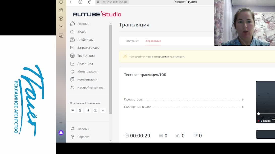The image size is (275, 154).
Task: Click the stream timer 00:00:29
Action: tap(137, 136)
